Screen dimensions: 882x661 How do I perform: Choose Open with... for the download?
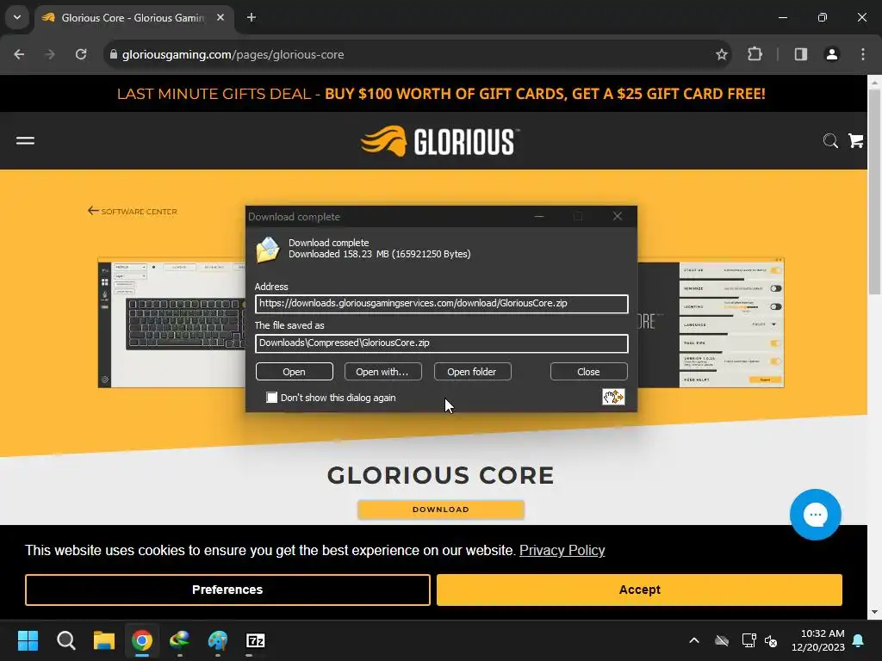coord(382,372)
